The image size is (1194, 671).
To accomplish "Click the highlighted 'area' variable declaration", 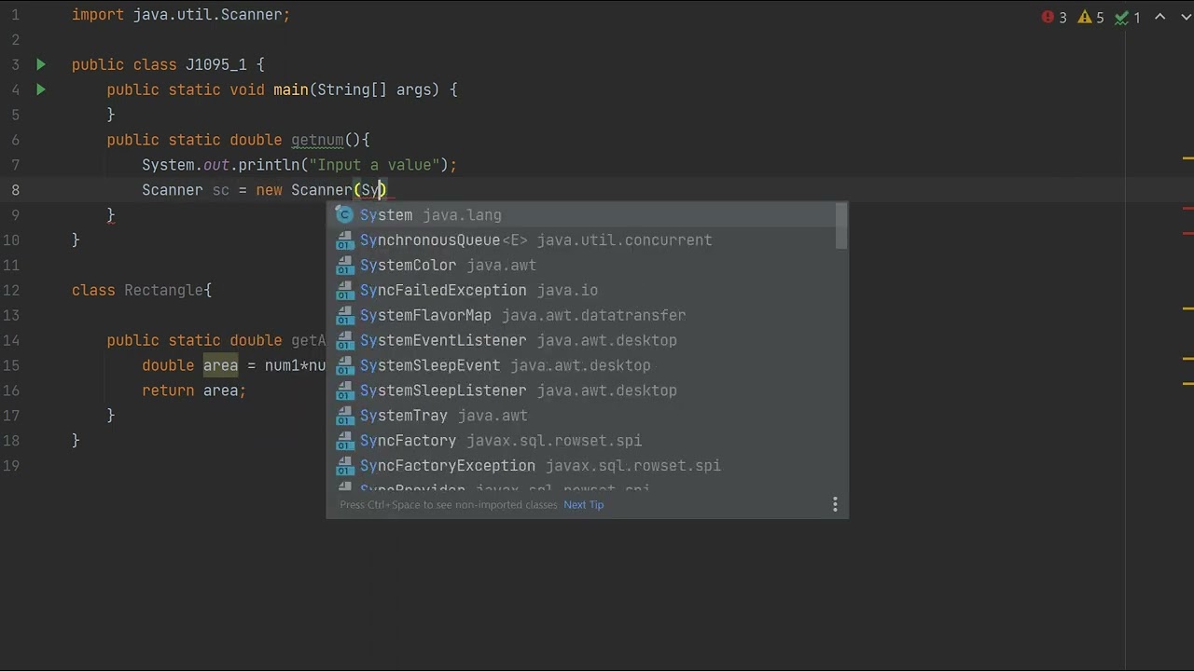I will click(221, 366).
